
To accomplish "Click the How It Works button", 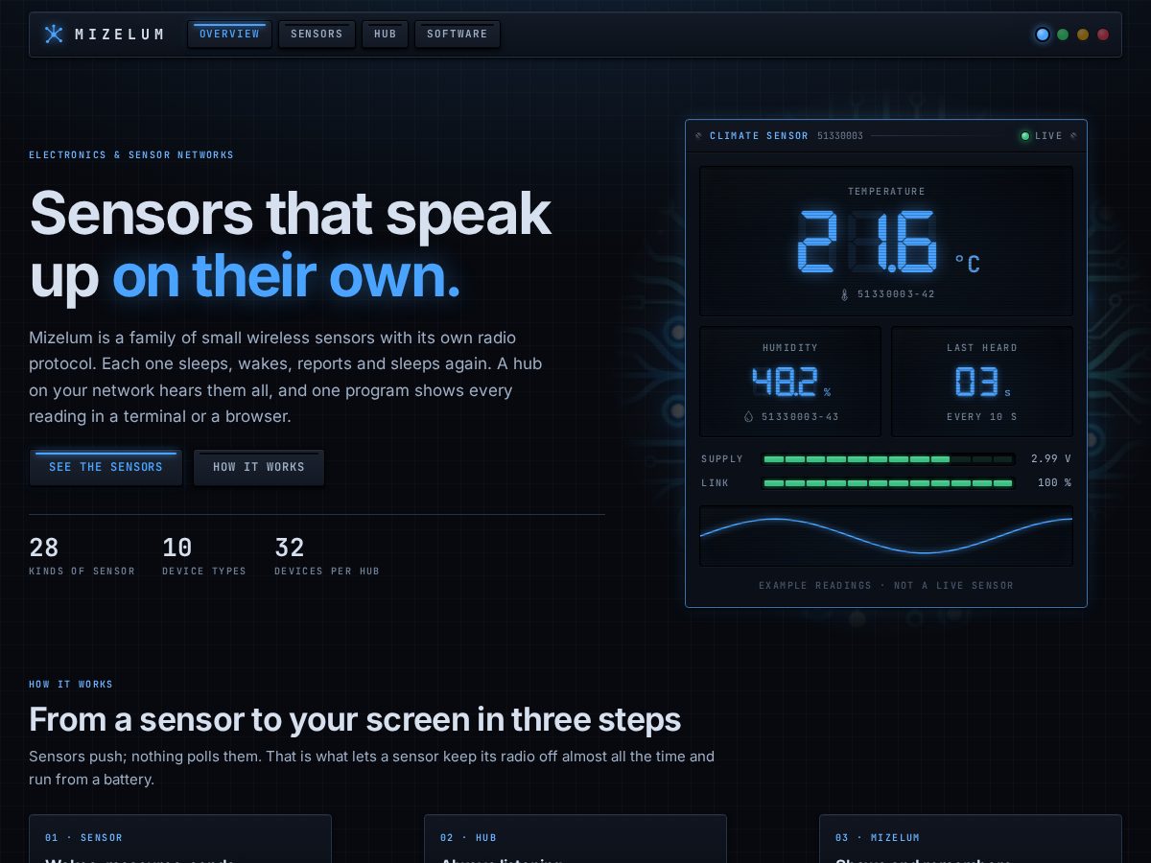I will [x=259, y=468].
